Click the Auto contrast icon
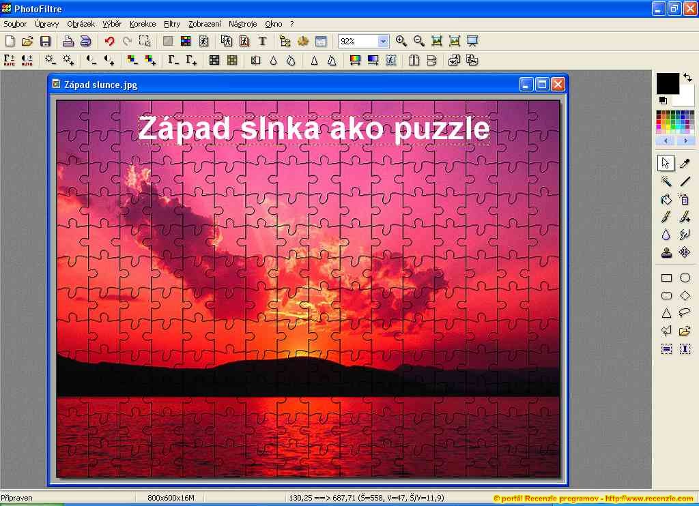The image size is (699, 506). pos(27,60)
